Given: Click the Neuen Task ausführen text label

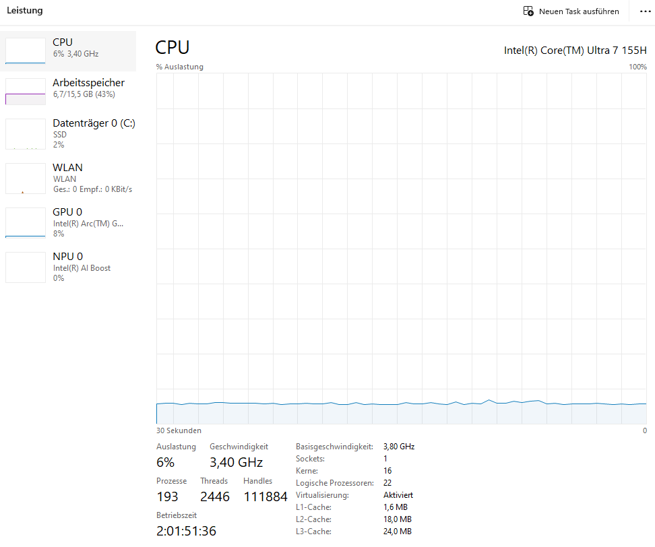Looking at the screenshot, I should (578, 11).
